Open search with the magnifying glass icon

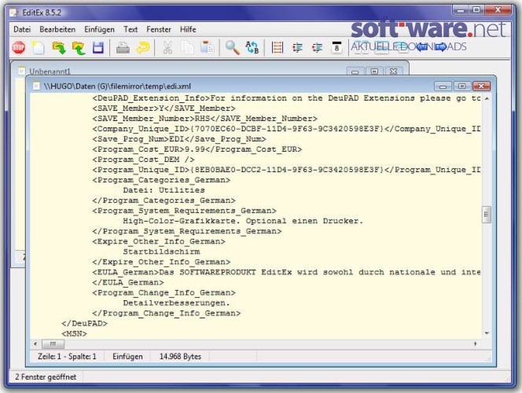point(232,48)
